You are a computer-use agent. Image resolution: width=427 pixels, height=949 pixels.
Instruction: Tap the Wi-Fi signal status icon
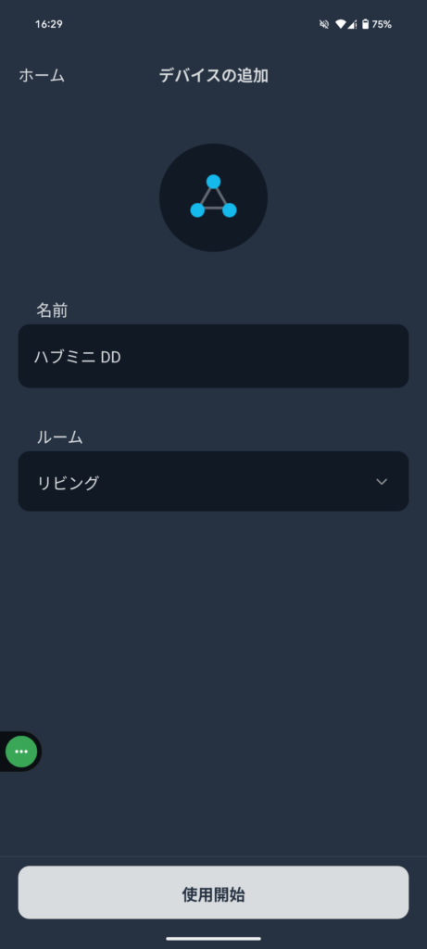[341, 24]
